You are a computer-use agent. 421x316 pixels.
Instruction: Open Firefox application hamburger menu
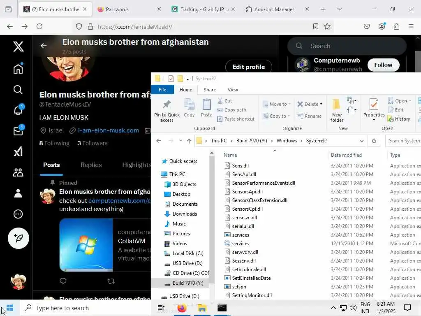[x=411, y=26]
